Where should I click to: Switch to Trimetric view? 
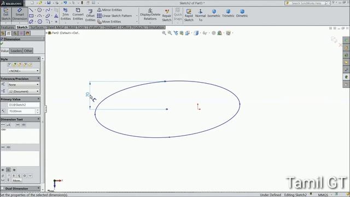click(228, 13)
